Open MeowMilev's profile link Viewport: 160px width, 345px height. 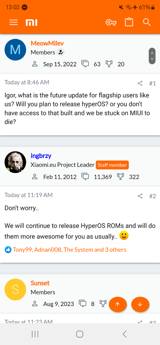pos(47,43)
